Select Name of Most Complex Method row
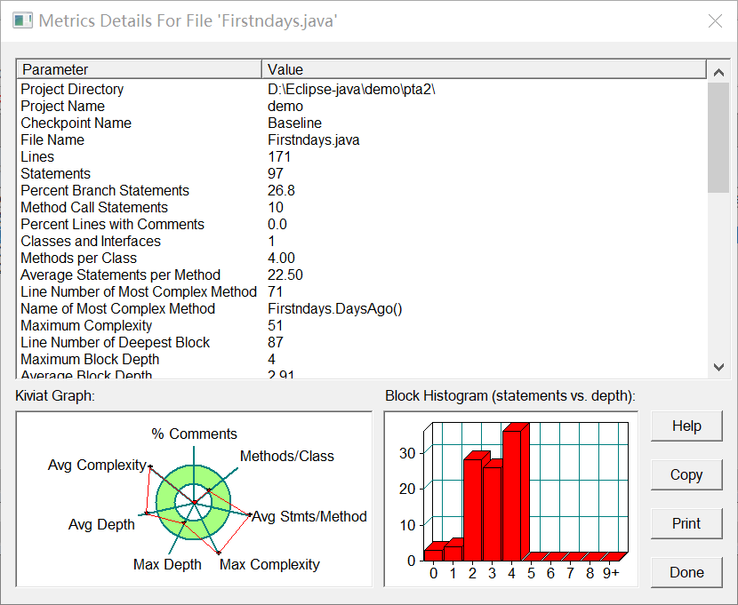This screenshot has height=605, width=738. pyautogui.click(x=363, y=309)
